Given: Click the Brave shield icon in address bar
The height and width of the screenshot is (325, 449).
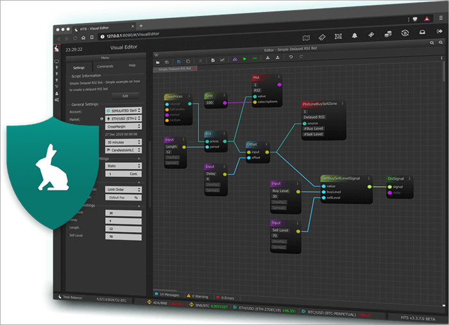Looking at the screenshot, I should coord(415,19).
